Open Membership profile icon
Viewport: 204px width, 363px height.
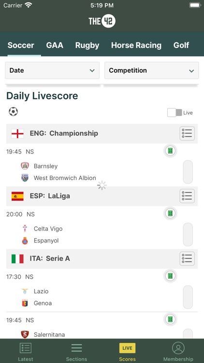(x=178, y=348)
